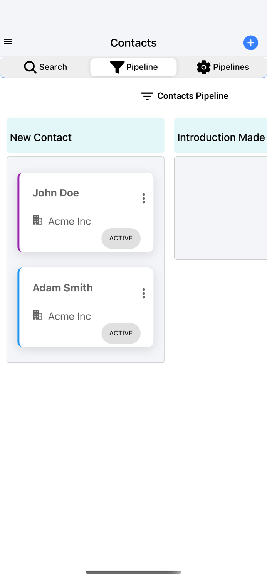Open Adam Smith's three-dot options menu

144,293
